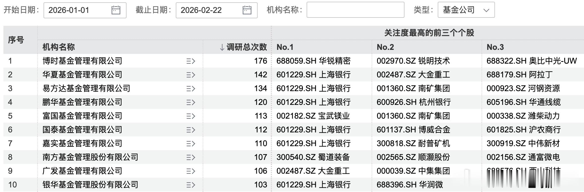The image size is (584, 192).
Task: Select stock 002182.SZ 宝武镁业
Action: pos(313,116)
